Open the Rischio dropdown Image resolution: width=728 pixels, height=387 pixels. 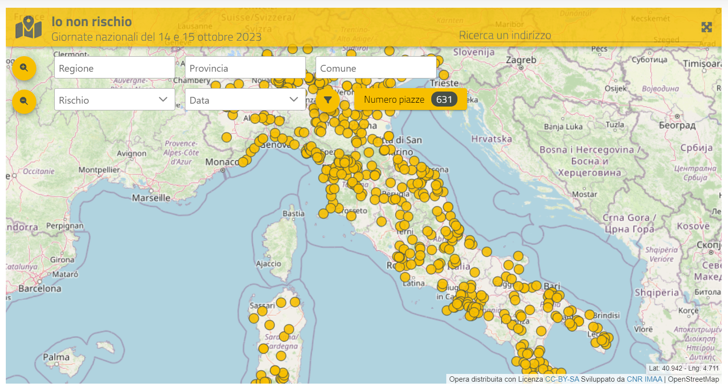[115, 100]
